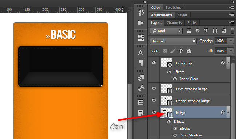
Task: Hide the Leva stranica kutije layer
Action: (x=154, y=88)
